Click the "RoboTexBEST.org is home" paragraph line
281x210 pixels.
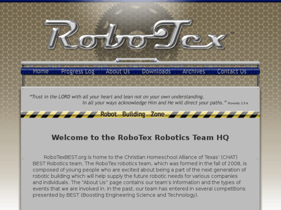point(141,157)
